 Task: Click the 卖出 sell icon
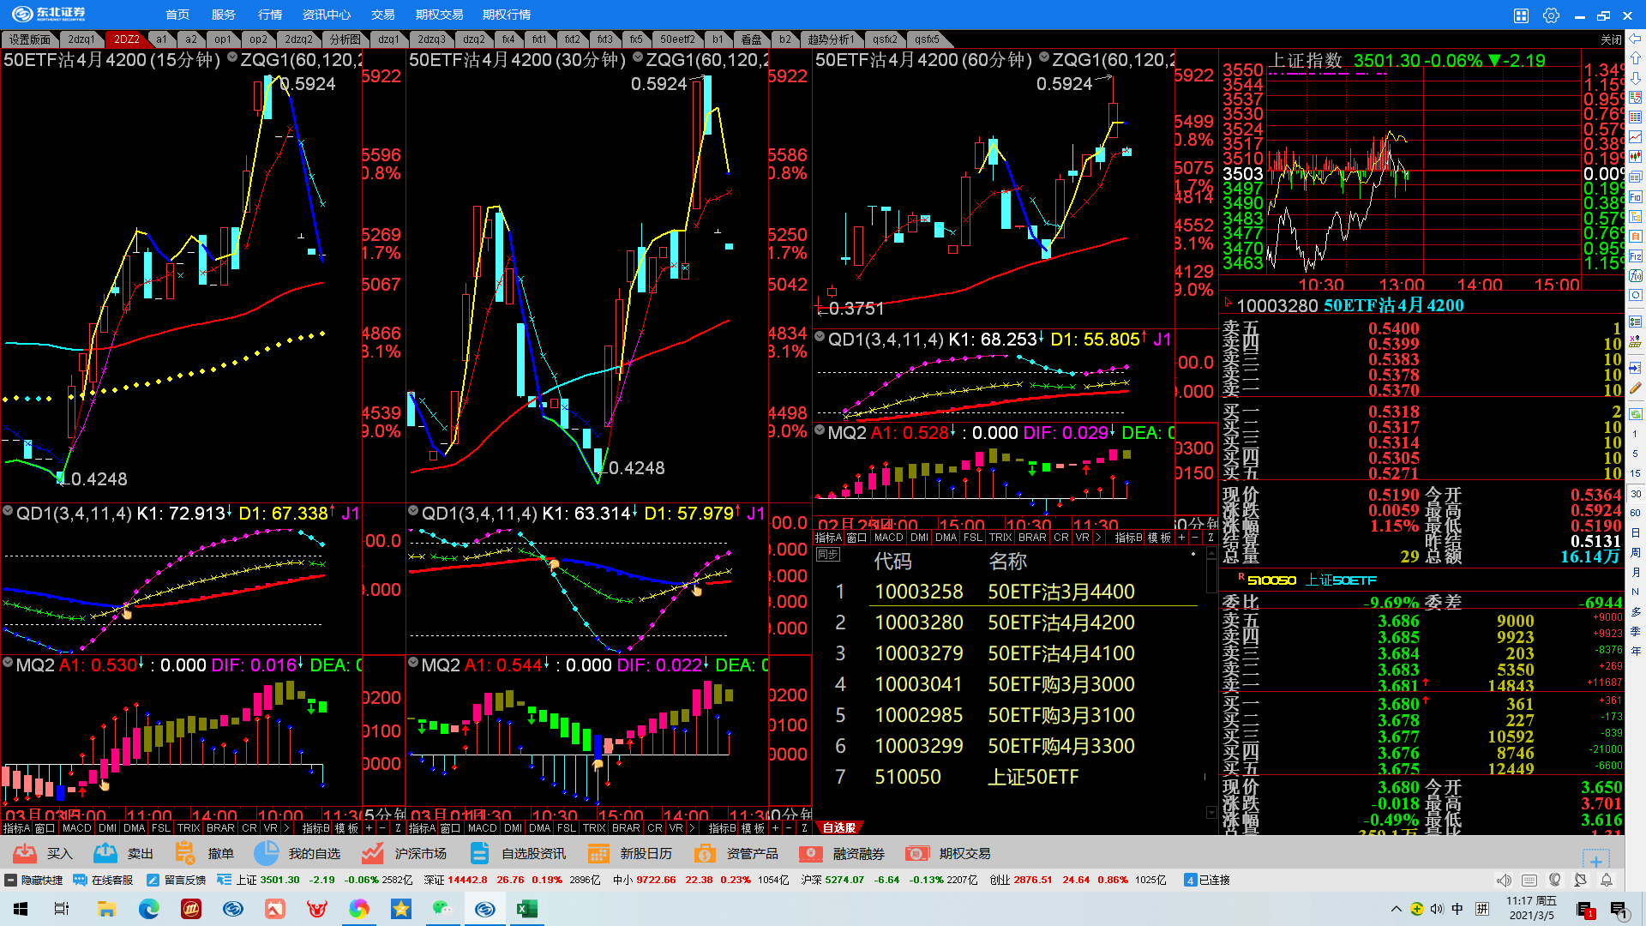[105, 853]
